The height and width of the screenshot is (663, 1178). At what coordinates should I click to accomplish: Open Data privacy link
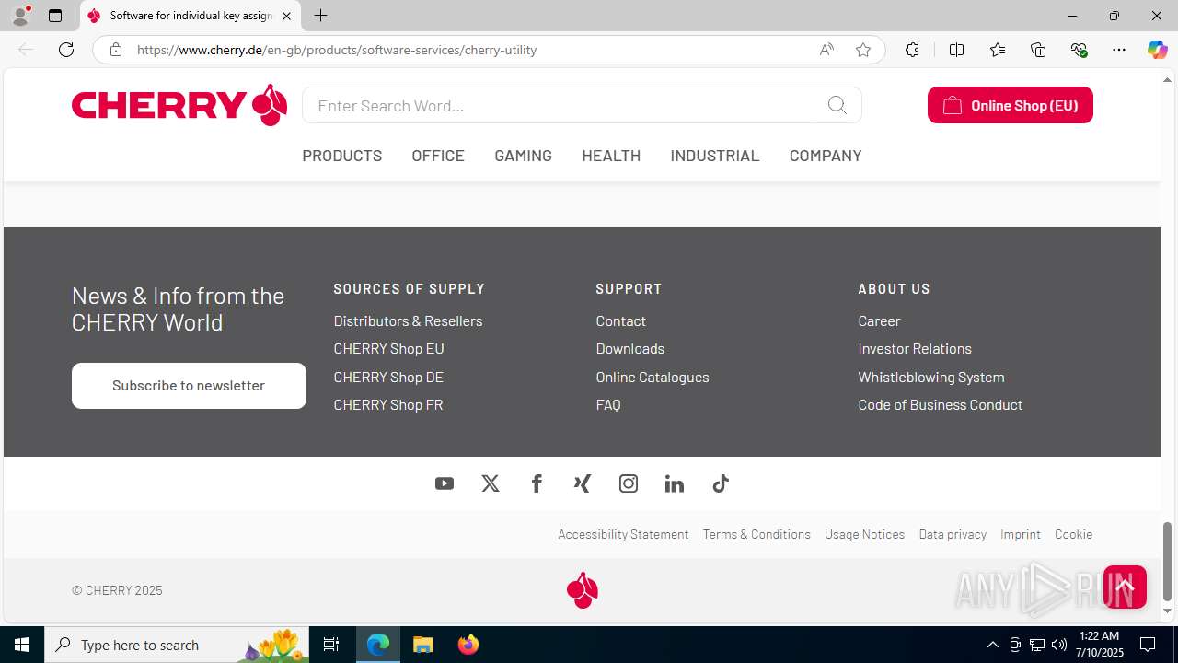(x=953, y=534)
